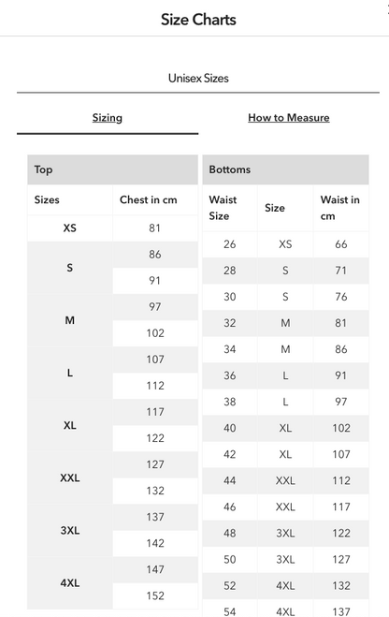This screenshot has height=617, width=389.
Task: Select the Waist in cm column header
Action: click(x=339, y=208)
